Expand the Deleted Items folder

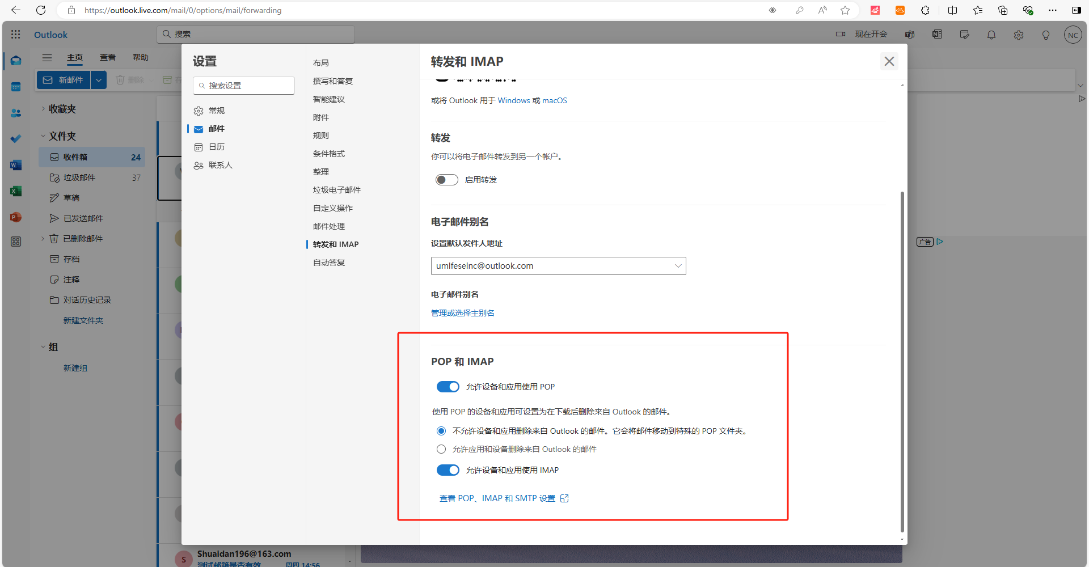coord(43,239)
